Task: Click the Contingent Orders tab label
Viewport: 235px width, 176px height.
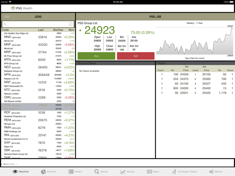Action: (187, 172)
